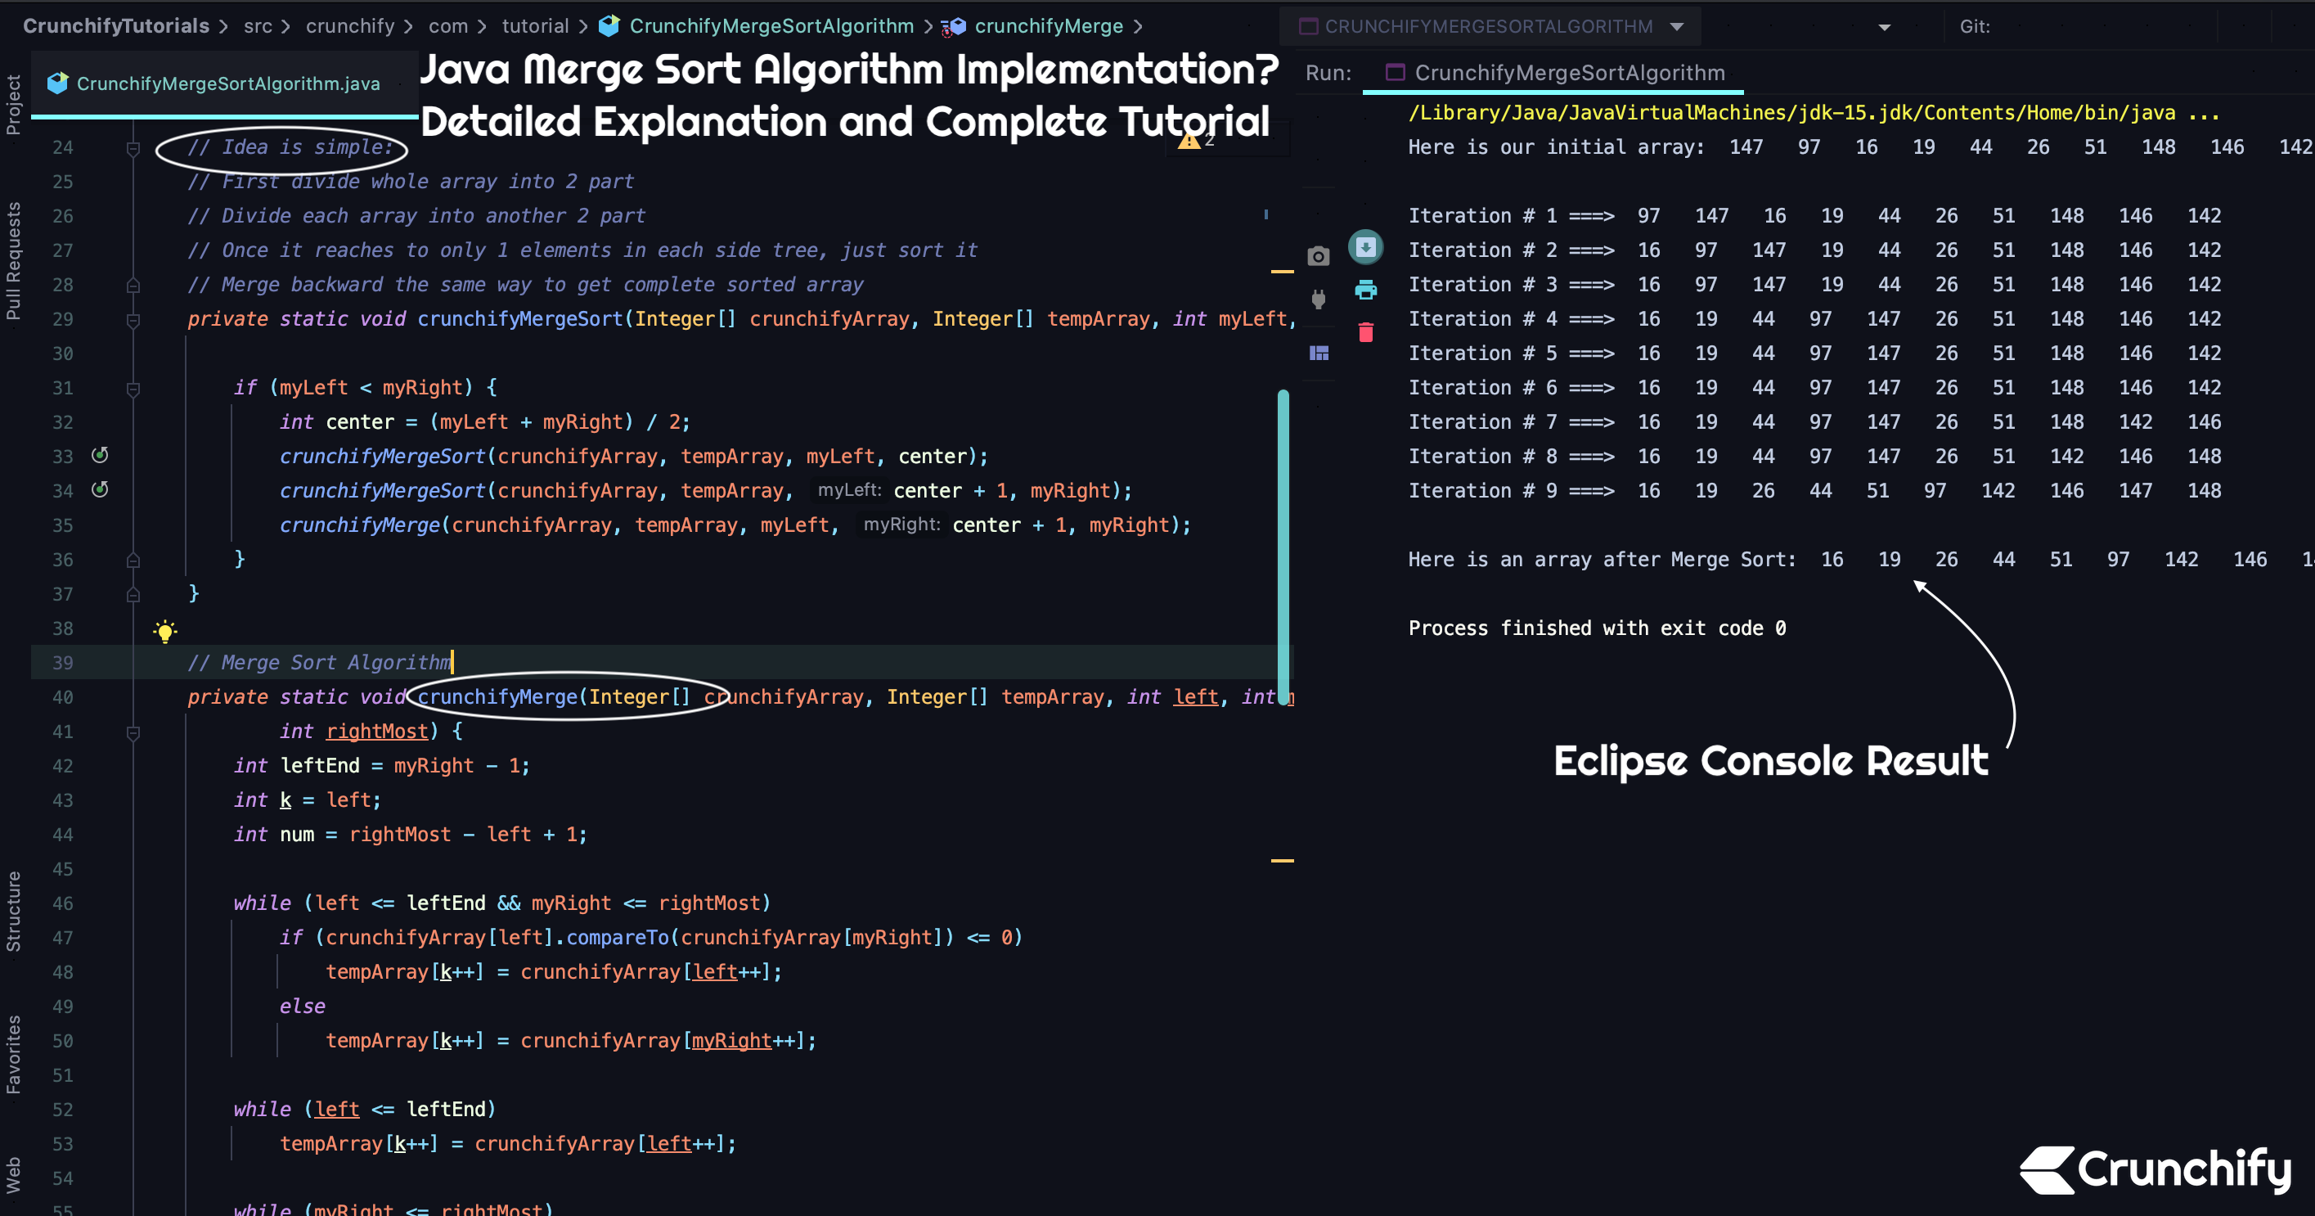Click the Crunchify logo in the bottom right
The image size is (2315, 1216).
[x=2156, y=1169]
